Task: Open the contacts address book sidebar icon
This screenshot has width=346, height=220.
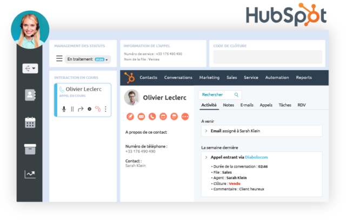Action: tap(30, 95)
